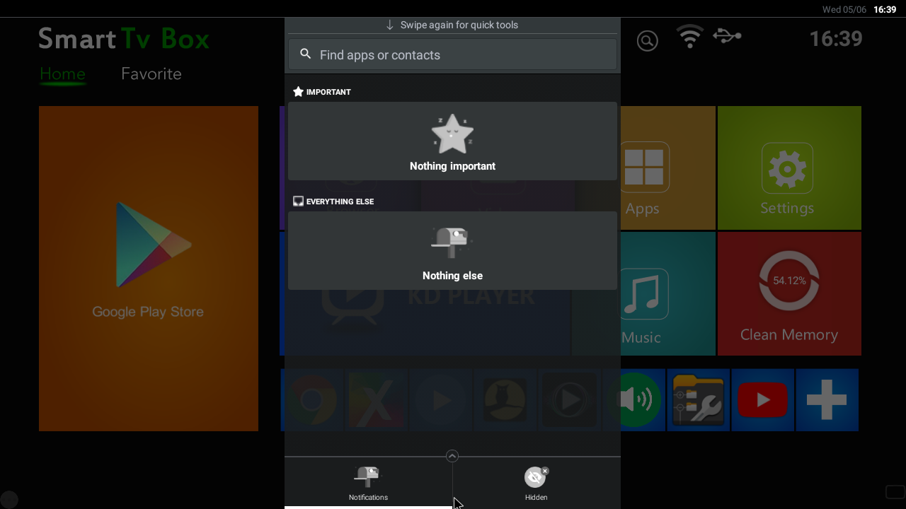Open the file manager tools shortcut
906x509 pixels.
698,400
